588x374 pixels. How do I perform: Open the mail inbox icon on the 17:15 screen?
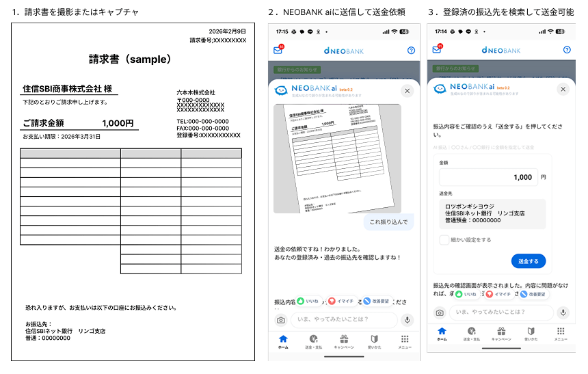pyautogui.click(x=278, y=50)
